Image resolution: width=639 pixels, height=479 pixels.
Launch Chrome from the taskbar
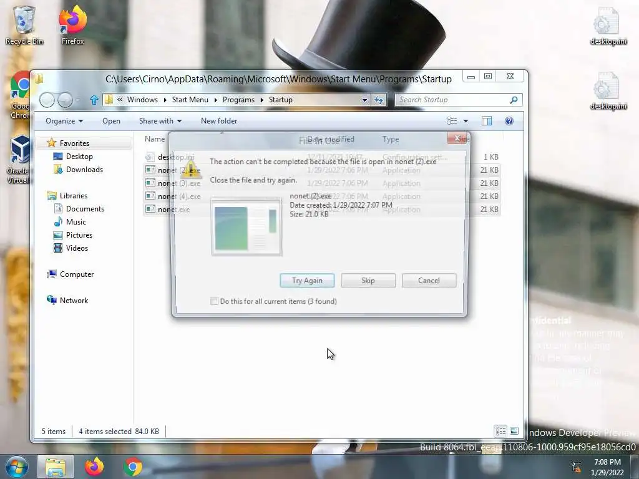133,467
